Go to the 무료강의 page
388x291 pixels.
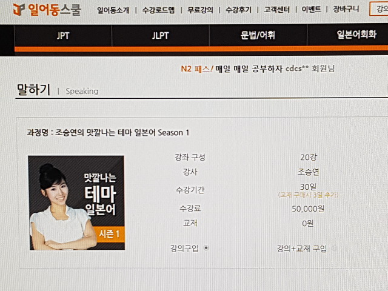tap(200, 10)
